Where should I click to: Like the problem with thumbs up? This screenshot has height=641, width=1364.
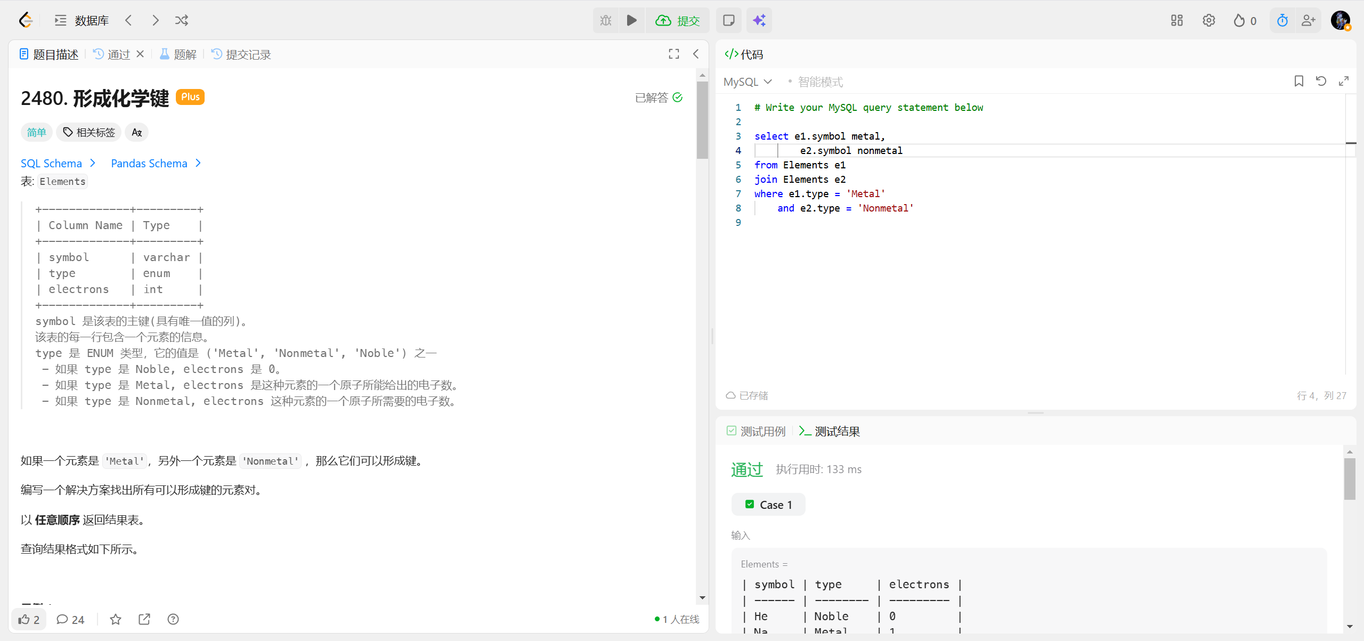coord(29,619)
